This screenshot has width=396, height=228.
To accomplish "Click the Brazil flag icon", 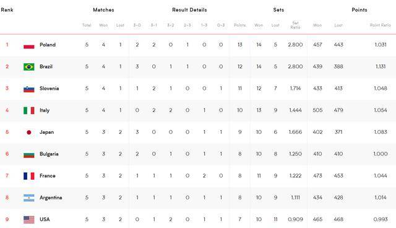I will click(x=29, y=67).
